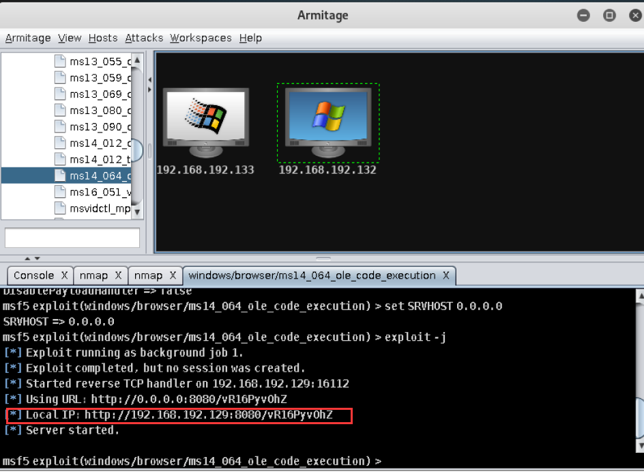Click the 'set SRVHOST 0.0.0.0' command line
The width and height of the screenshot is (644, 472).
pyautogui.click(x=252, y=306)
